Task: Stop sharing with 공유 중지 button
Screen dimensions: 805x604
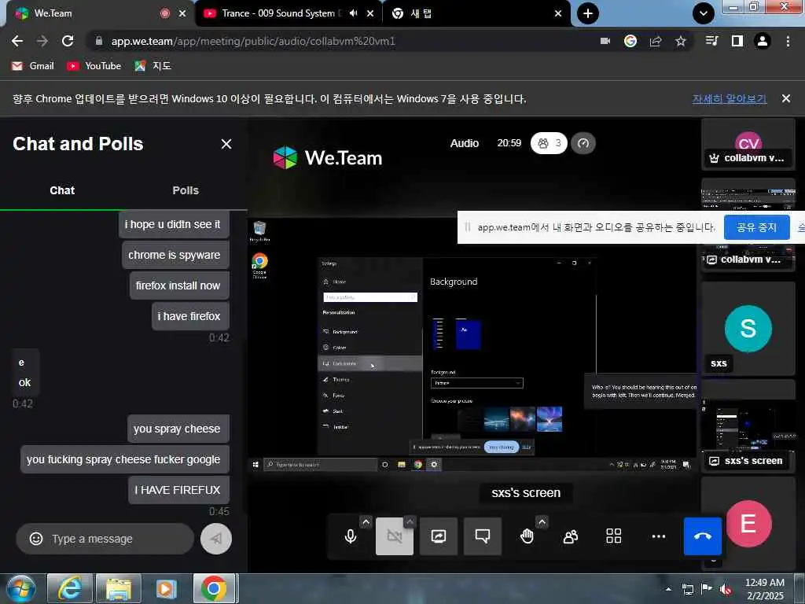Action: (756, 227)
